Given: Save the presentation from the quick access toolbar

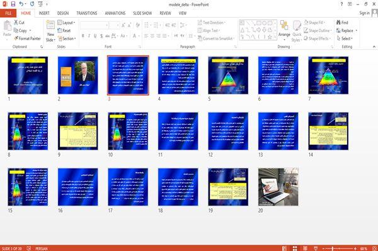Looking at the screenshot, I should [x=13, y=4].
